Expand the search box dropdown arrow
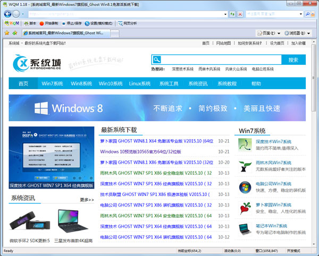 [301, 14]
